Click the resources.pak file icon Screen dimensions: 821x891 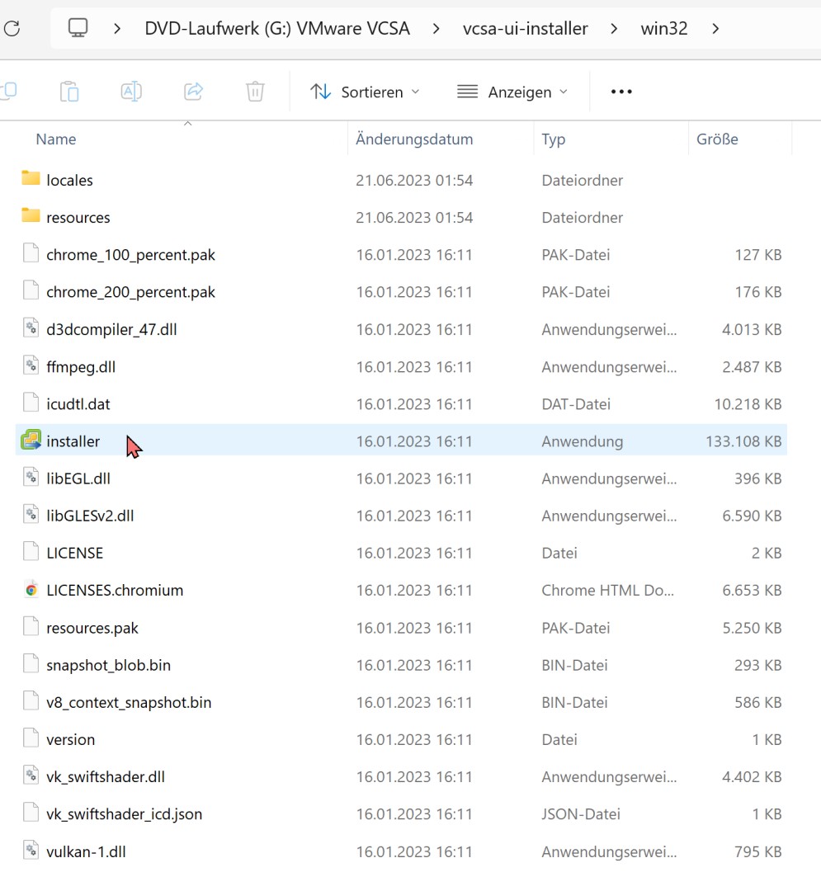coord(31,627)
